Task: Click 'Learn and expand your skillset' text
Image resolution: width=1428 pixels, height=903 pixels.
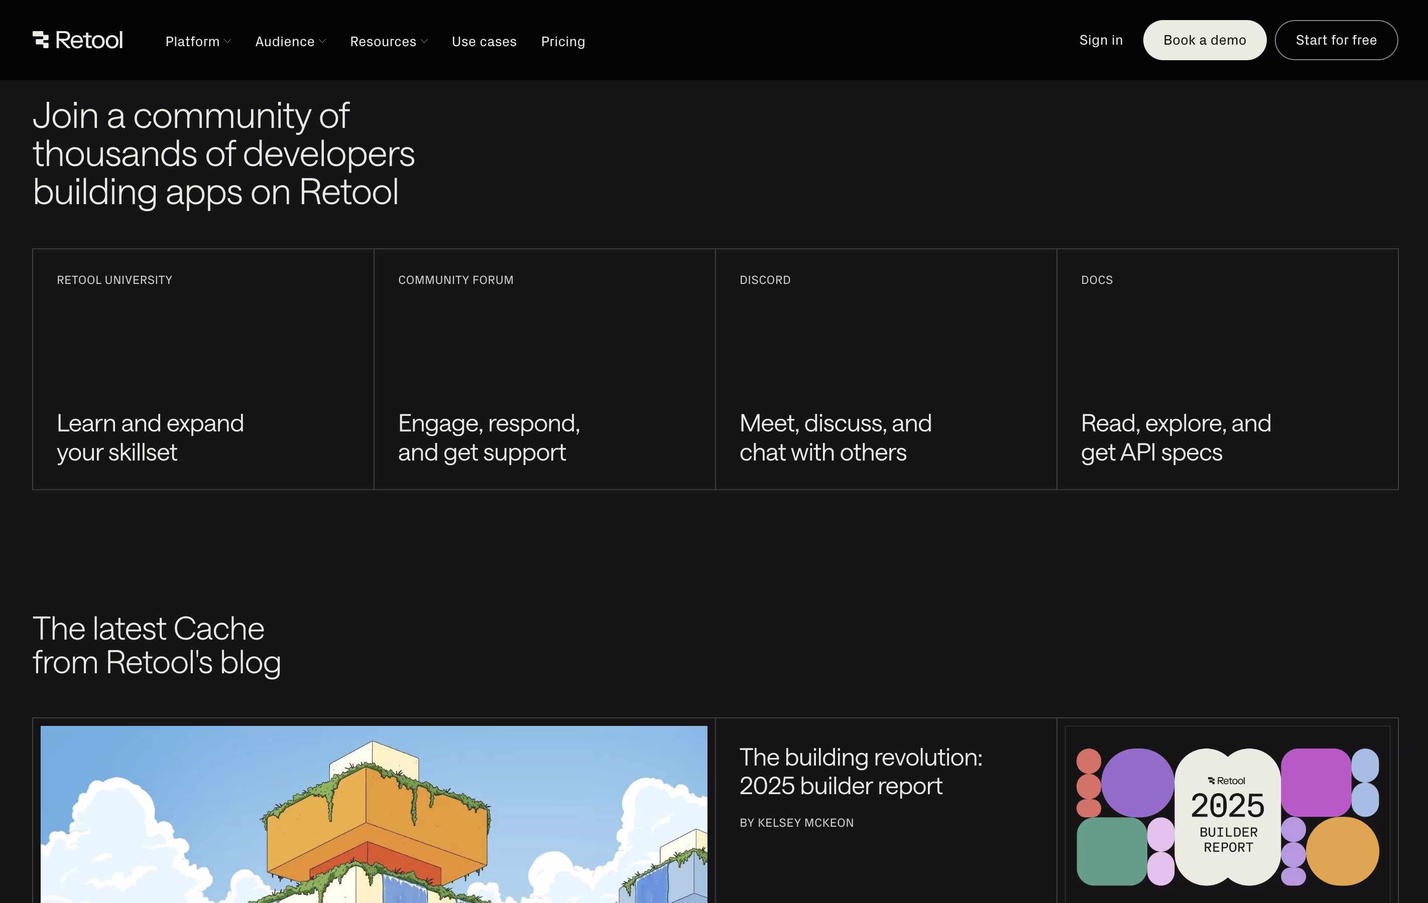Action: pyautogui.click(x=150, y=438)
